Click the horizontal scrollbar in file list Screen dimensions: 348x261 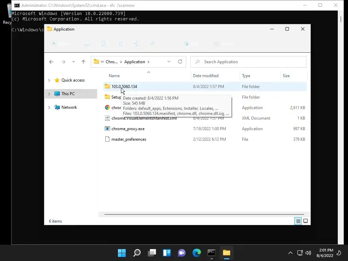pos(204,214)
